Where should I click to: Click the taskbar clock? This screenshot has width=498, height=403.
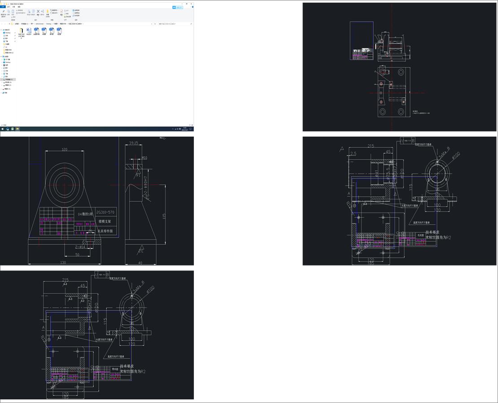[x=185, y=129]
